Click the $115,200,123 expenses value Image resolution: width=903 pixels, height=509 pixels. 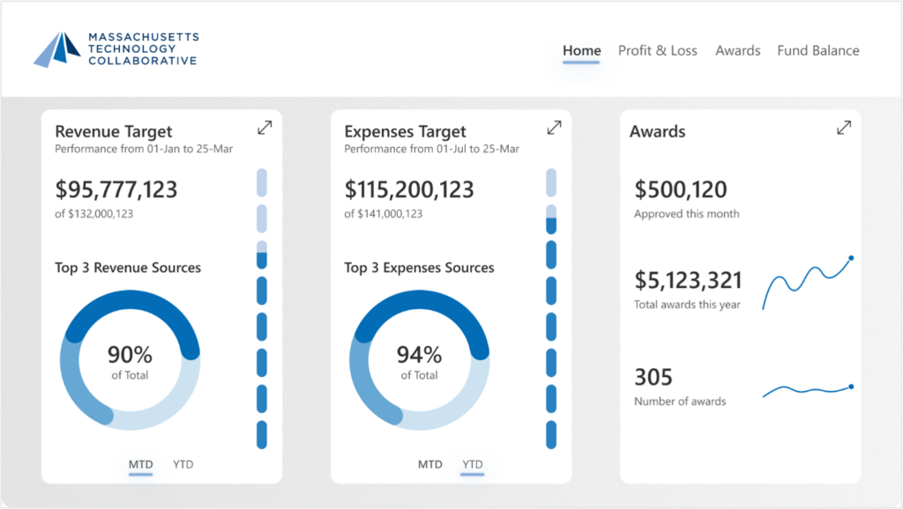click(409, 190)
